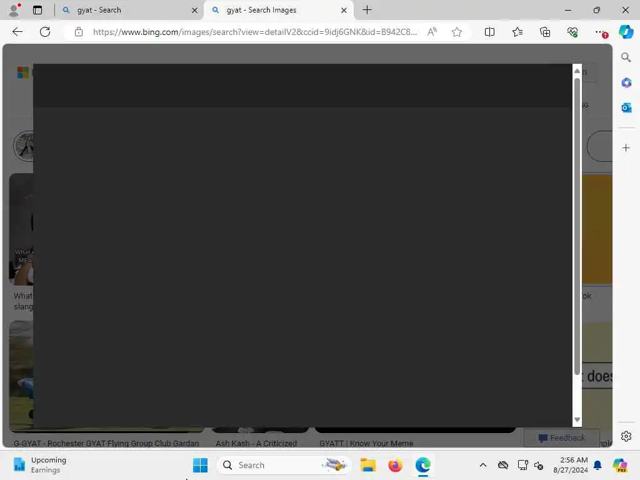This screenshot has height=480, width=640.
Task: Open File Explorer from taskbar
Action: click(367, 465)
